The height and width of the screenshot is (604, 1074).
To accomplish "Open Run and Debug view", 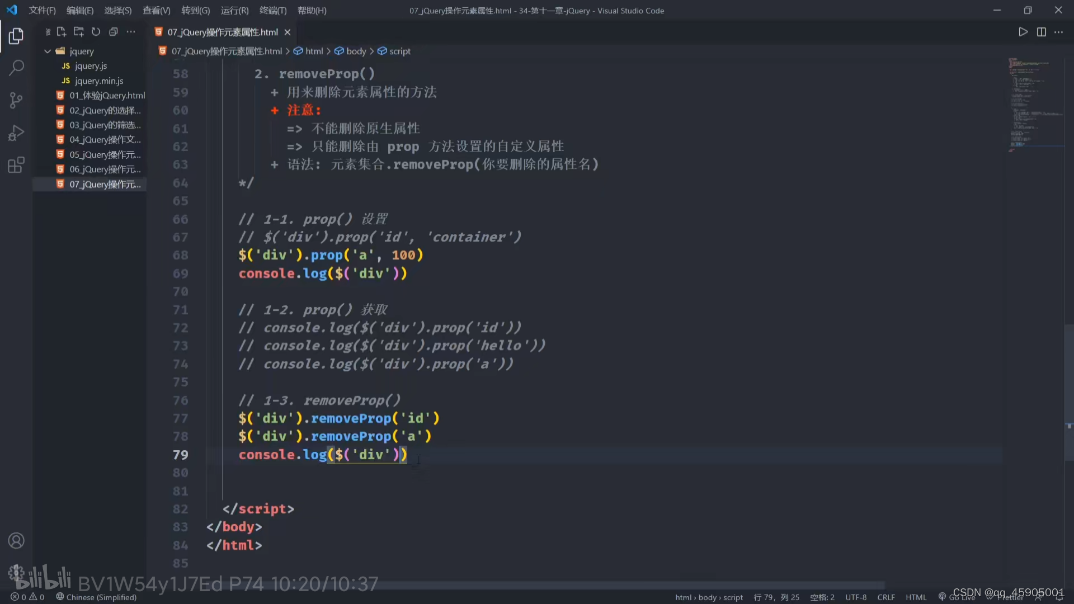I will point(16,133).
